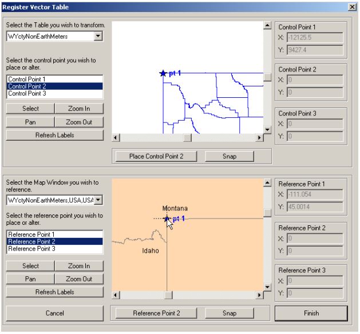The width and height of the screenshot is (360, 334).
Task: Click the Finish button
Action: point(311,313)
